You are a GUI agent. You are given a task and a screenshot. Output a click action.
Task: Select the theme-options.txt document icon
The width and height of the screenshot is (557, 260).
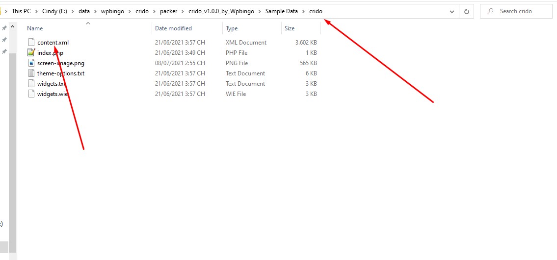point(31,73)
